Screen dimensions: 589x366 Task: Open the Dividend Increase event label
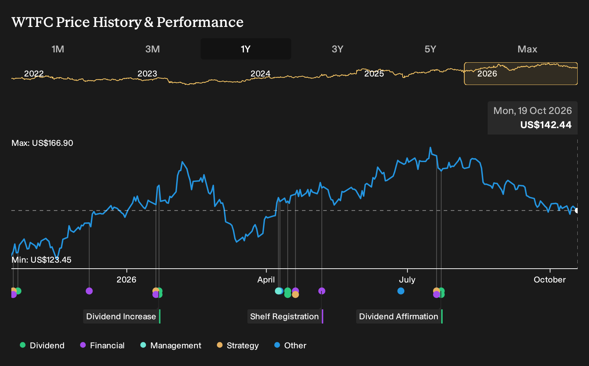click(122, 316)
